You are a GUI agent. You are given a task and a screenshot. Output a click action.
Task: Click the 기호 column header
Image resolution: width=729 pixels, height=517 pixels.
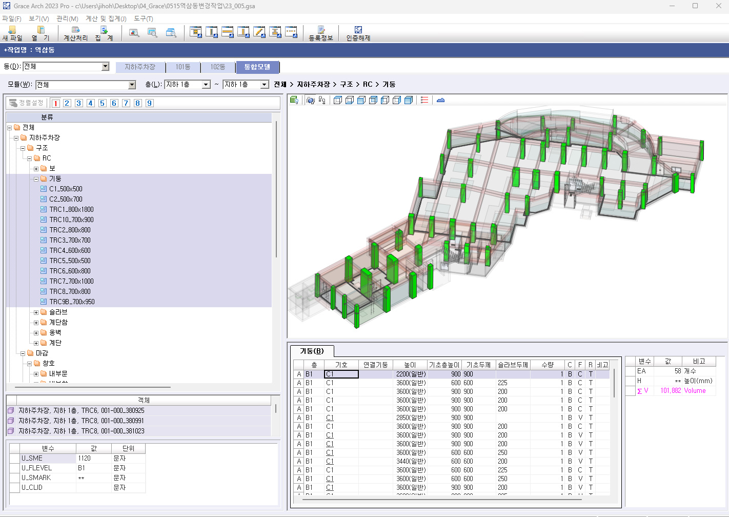[x=341, y=365]
